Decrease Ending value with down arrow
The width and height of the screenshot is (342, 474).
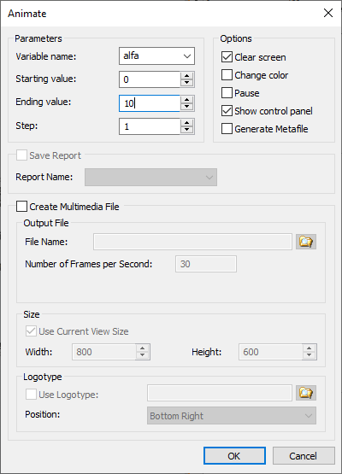click(x=186, y=107)
